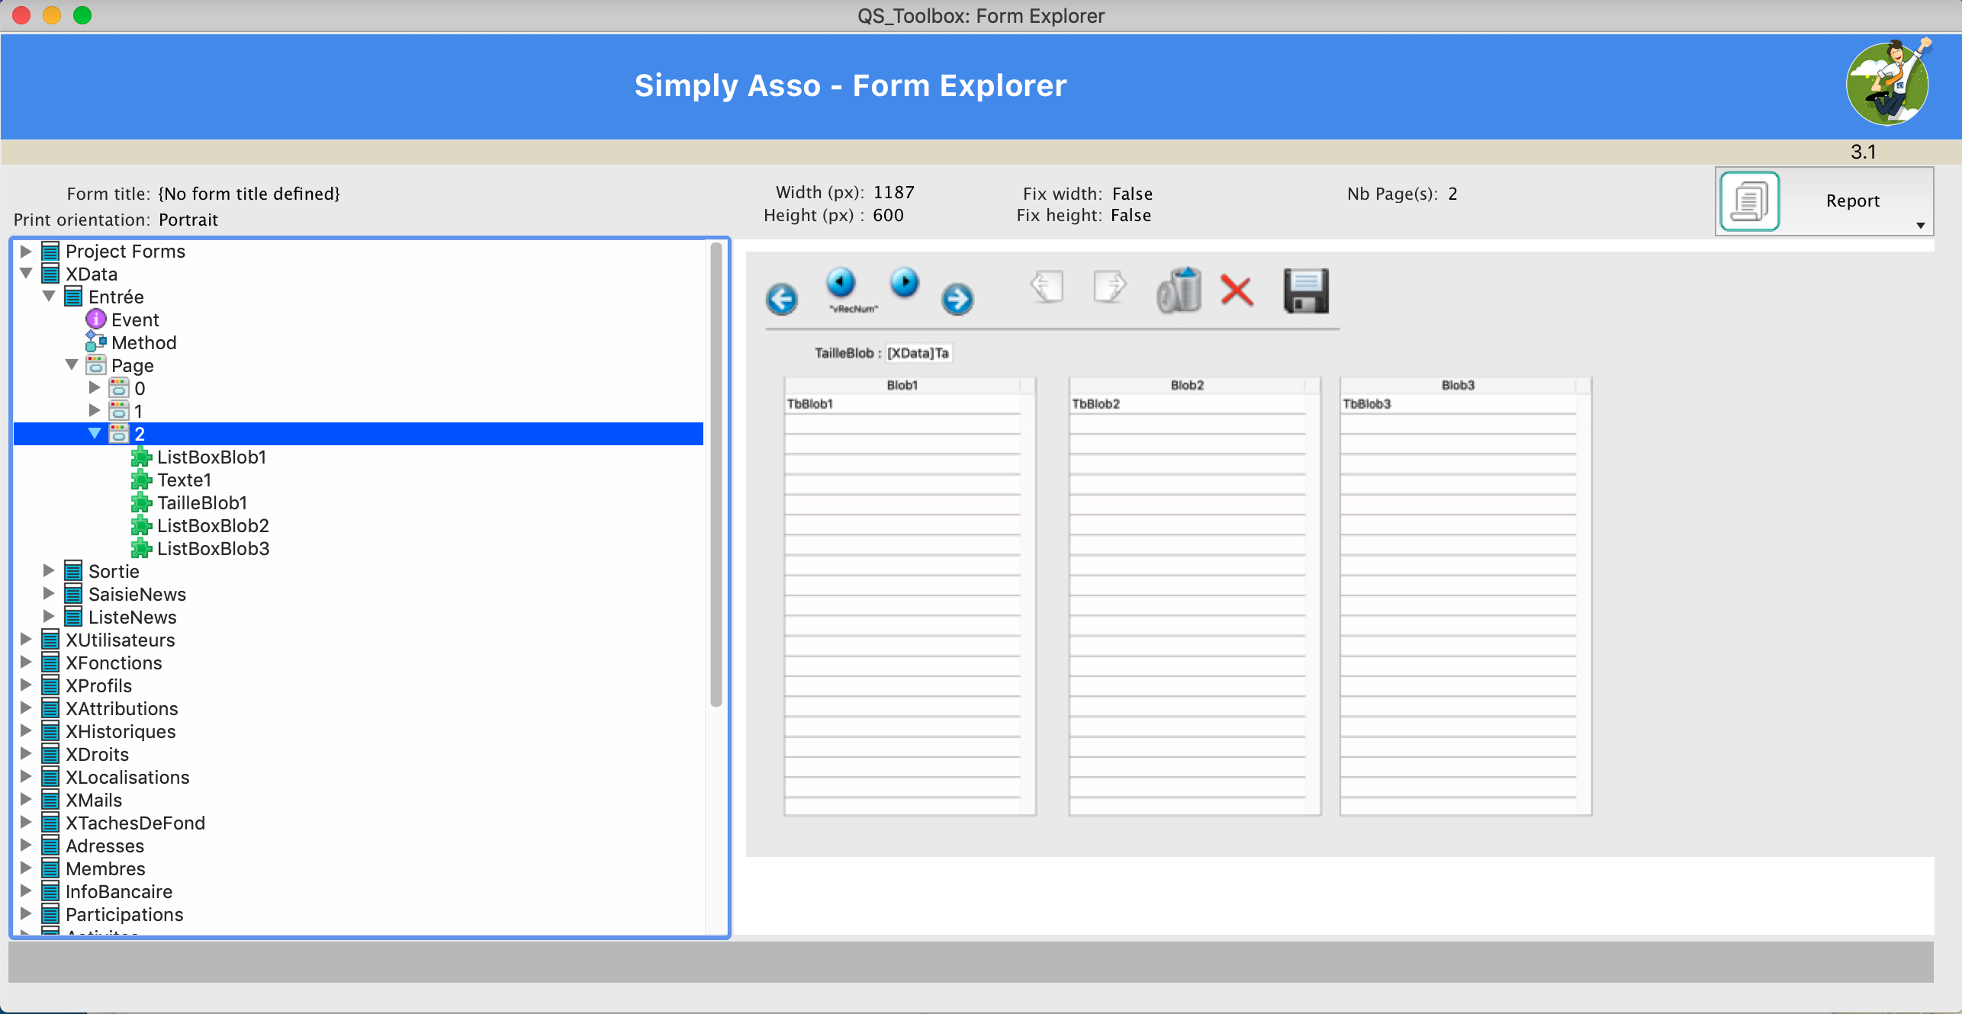Image resolution: width=1962 pixels, height=1014 pixels.
Task: Select the TailleBlob1 component
Action: point(202,502)
